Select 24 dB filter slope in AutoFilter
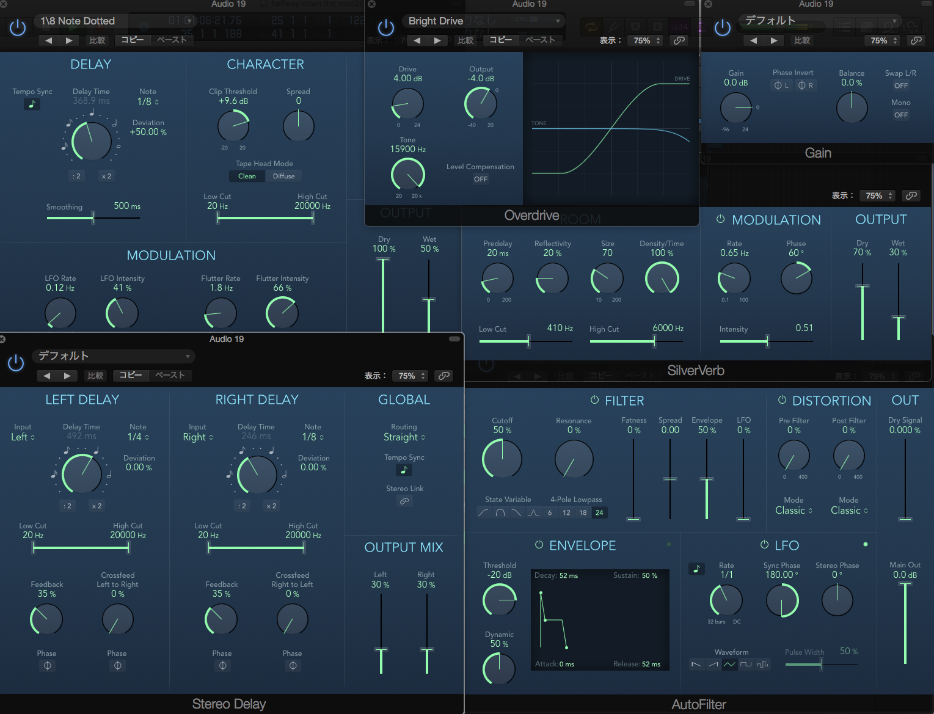The image size is (934, 714). (599, 512)
